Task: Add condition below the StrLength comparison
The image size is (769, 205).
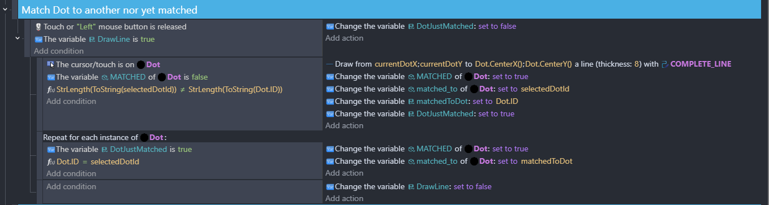Action: (71, 101)
